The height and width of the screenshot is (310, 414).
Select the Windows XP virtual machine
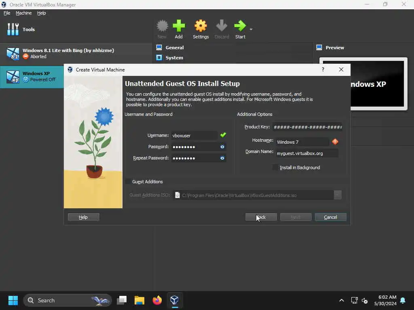click(32, 77)
